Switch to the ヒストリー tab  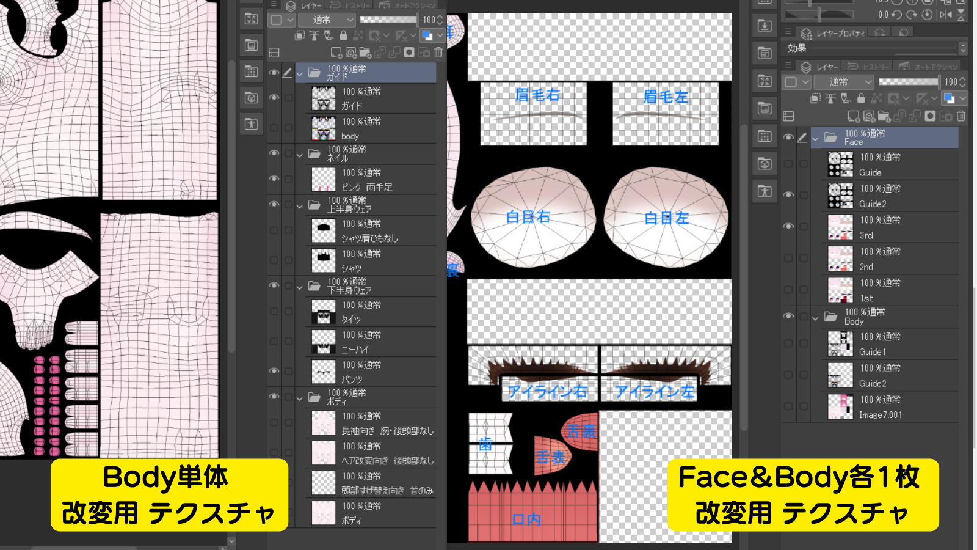(x=358, y=5)
